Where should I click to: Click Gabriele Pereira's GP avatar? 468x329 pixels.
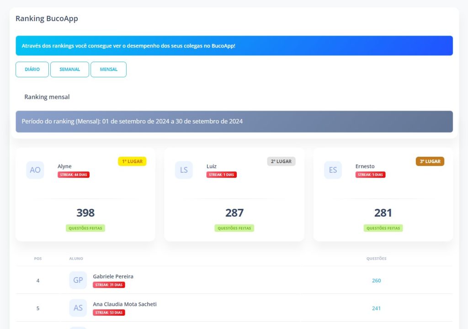coord(78,280)
